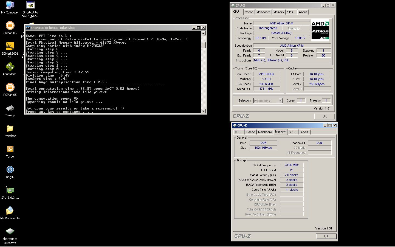The width and height of the screenshot is (395, 247).
Task: Click the Core Speed value 2355.6 MHz
Action: [x=266, y=74]
